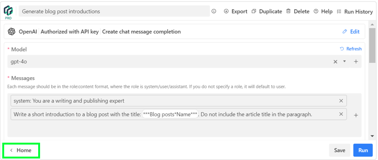
Task: Remove the 'Write a short introduction' message
Action: click(x=341, y=114)
